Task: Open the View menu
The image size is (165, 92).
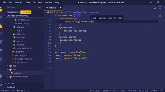Action: pos(28,2)
